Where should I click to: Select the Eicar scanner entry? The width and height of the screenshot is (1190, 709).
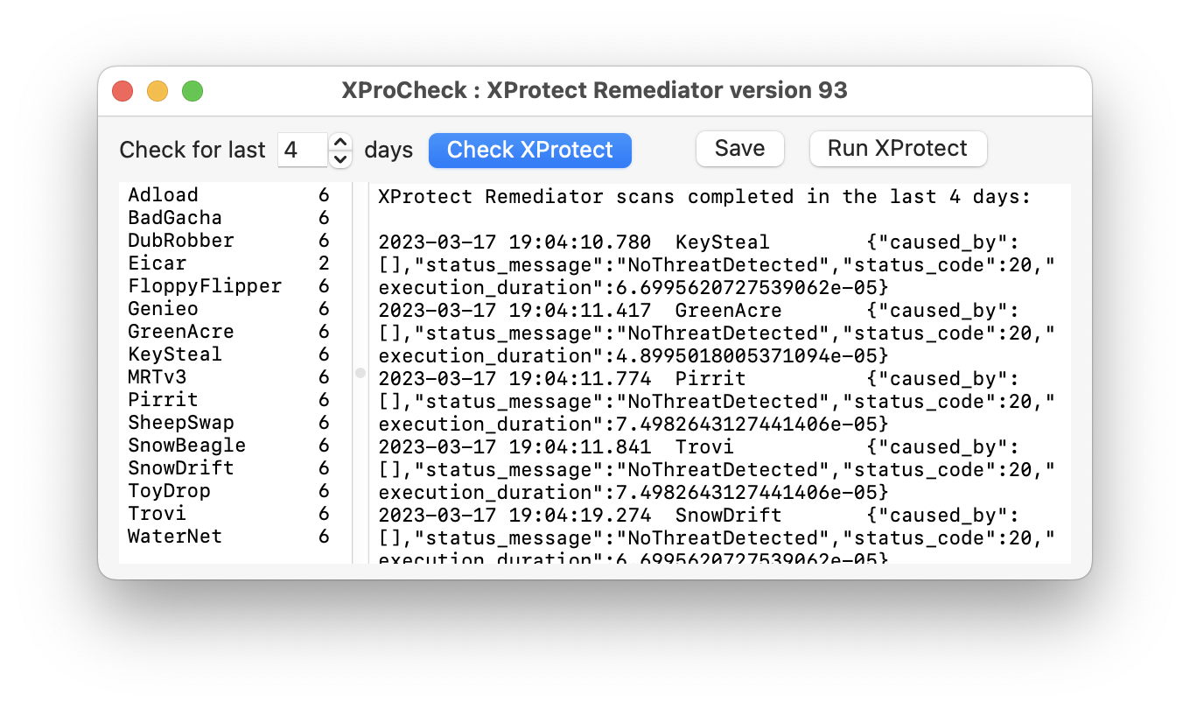tap(157, 263)
